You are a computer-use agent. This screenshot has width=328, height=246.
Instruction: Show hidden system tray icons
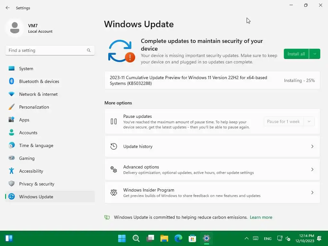247,238
